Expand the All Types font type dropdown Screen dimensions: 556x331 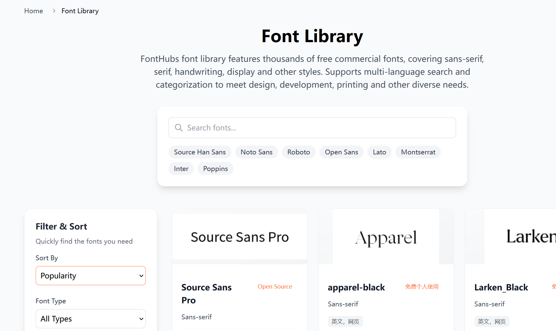[x=91, y=319]
